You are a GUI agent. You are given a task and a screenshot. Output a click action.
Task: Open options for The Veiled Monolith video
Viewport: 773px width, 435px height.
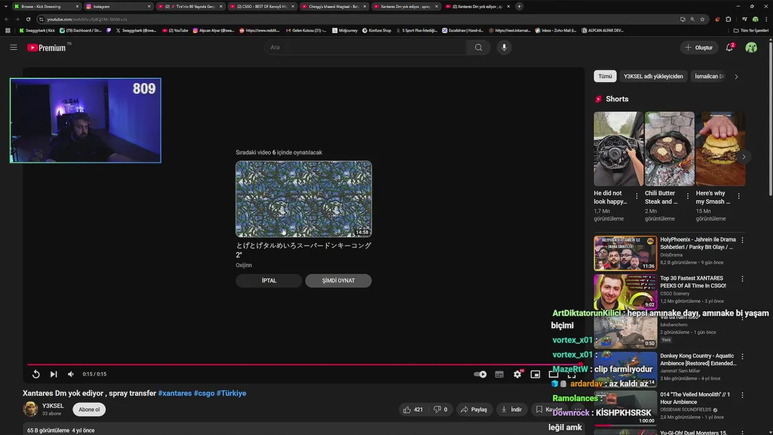pos(742,395)
